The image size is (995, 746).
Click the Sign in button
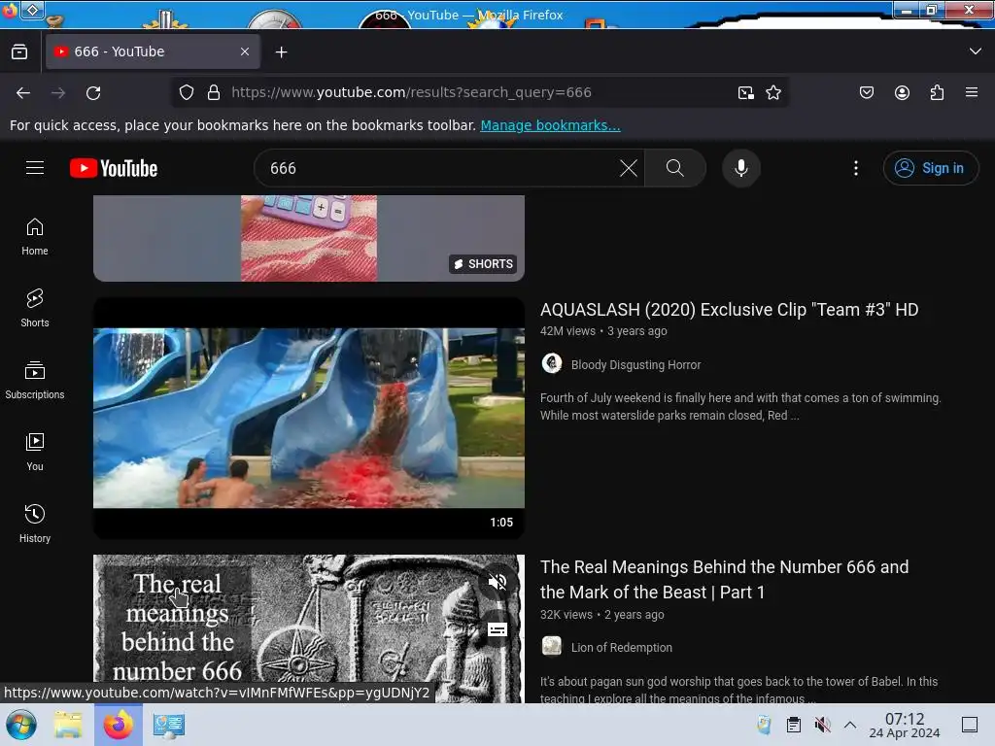(x=930, y=168)
